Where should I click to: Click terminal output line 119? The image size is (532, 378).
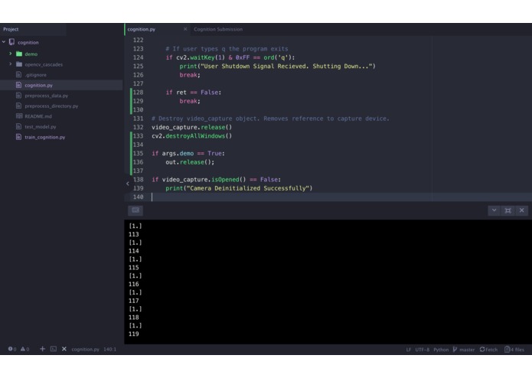coord(134,334)
